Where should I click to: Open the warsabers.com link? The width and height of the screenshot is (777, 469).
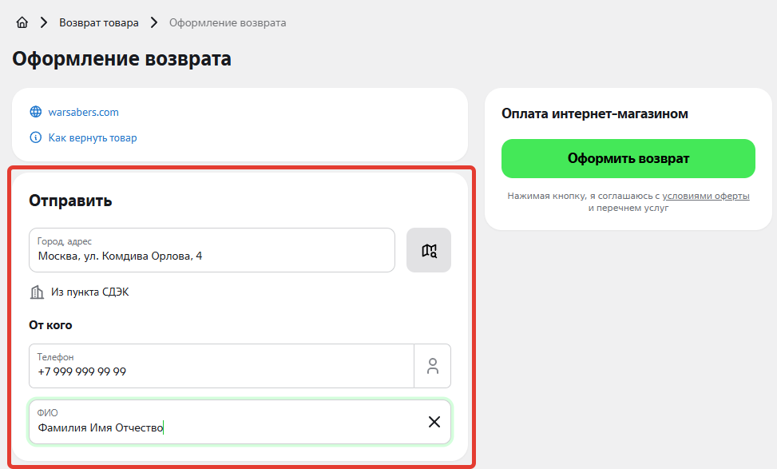(x=83, y=112)
